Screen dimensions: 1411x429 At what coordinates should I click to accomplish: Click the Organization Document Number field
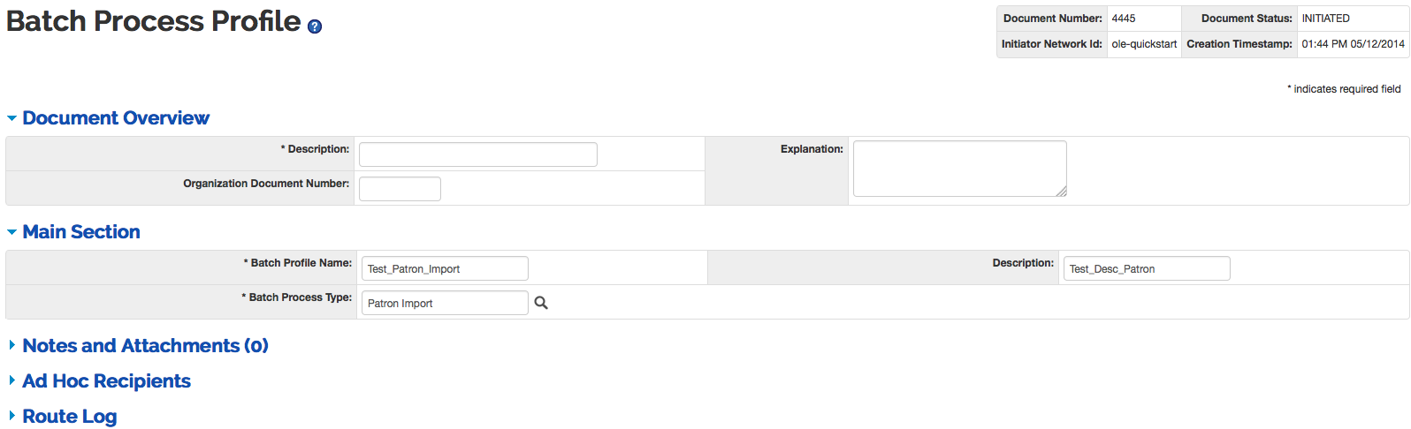[400, 189]
